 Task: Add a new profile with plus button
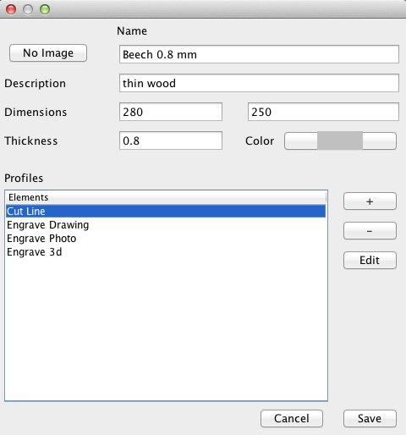tap(370, 201)
